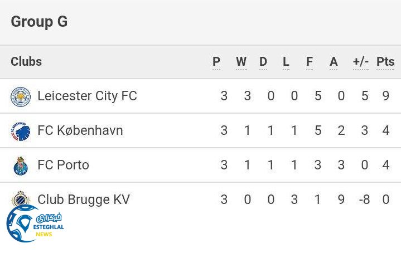Click the W (wins) column header
Viewport: 401px width, 253px height.
(241, 62)
